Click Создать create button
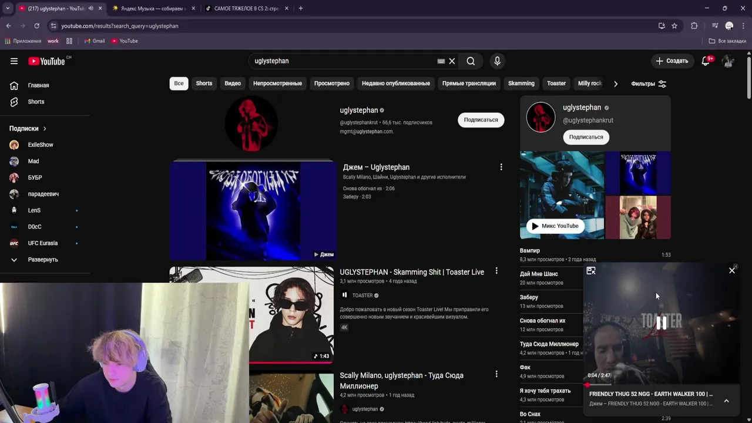This screenshot has height=423, width=752. [x=672, y=61]
